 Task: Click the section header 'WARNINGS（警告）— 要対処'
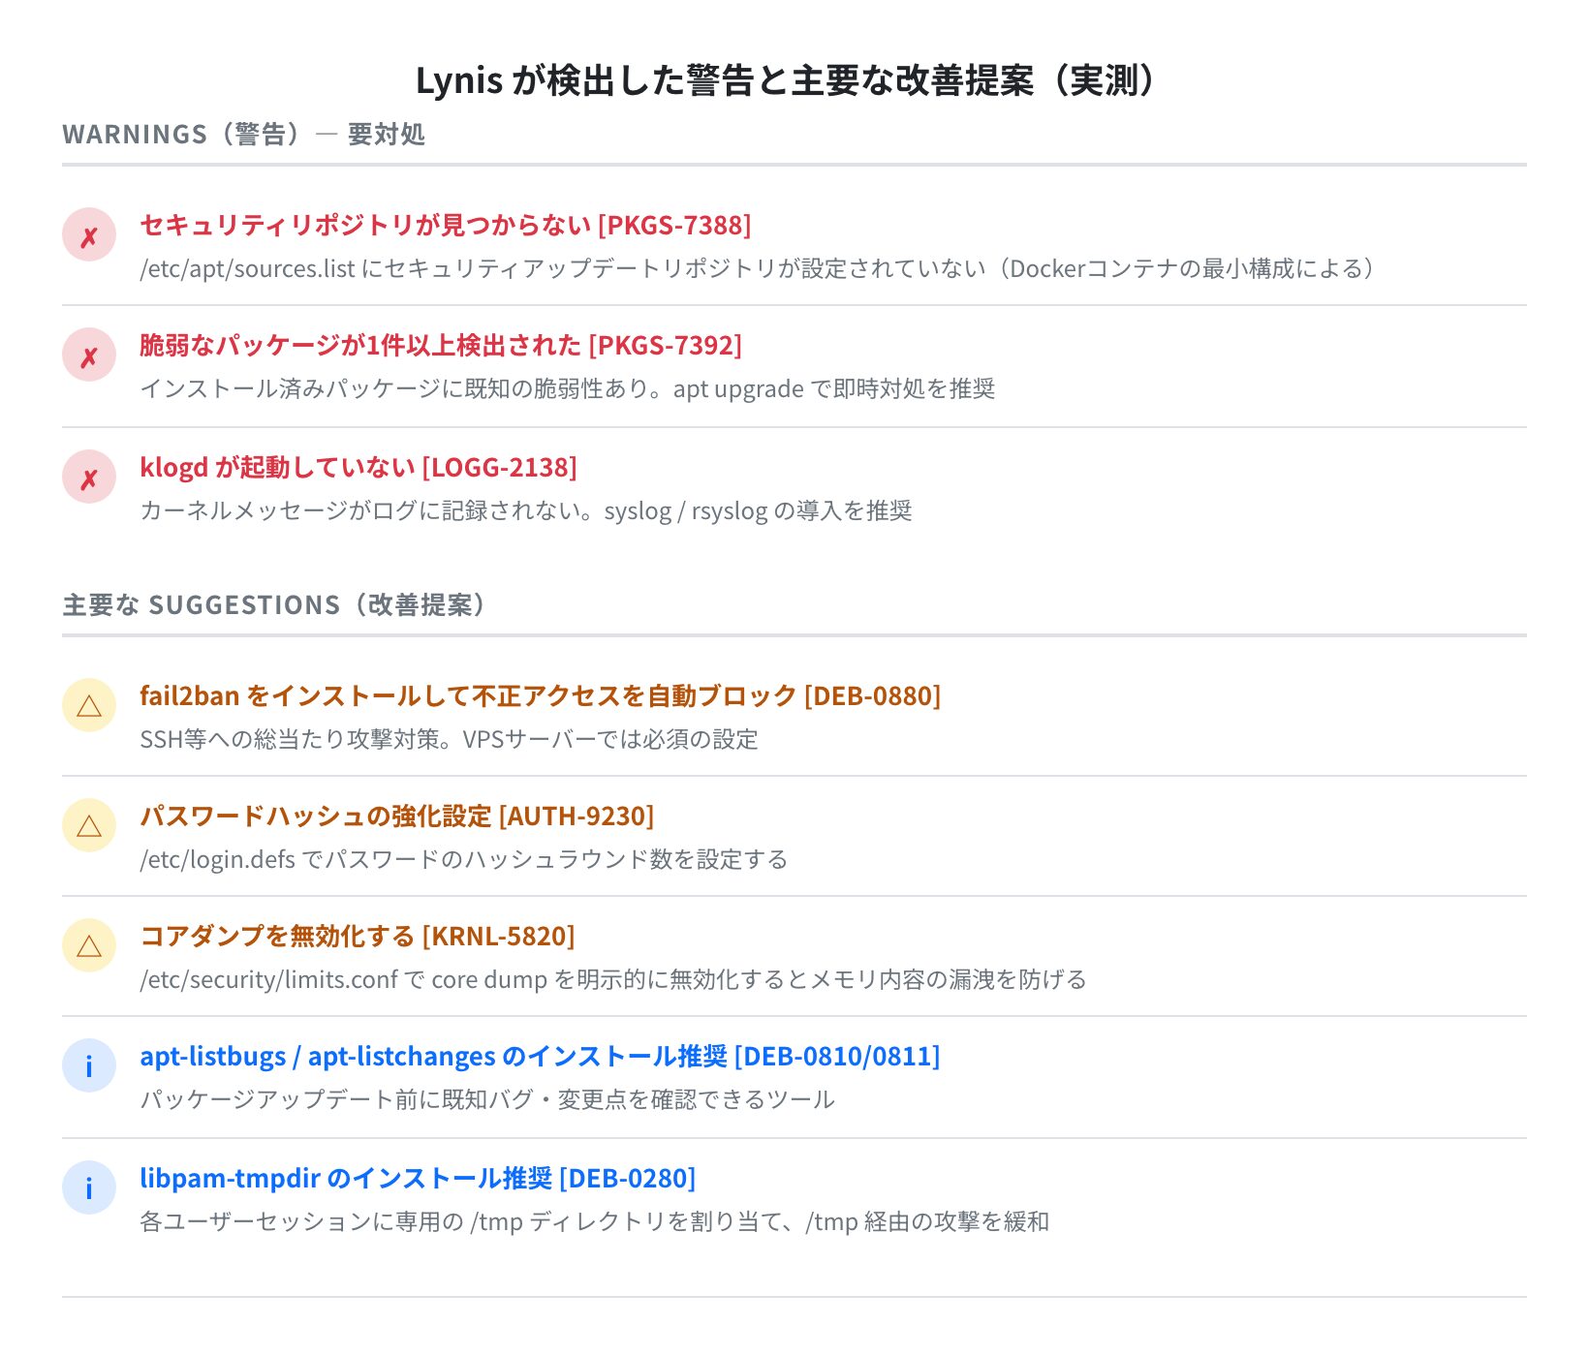pos(244,134)
